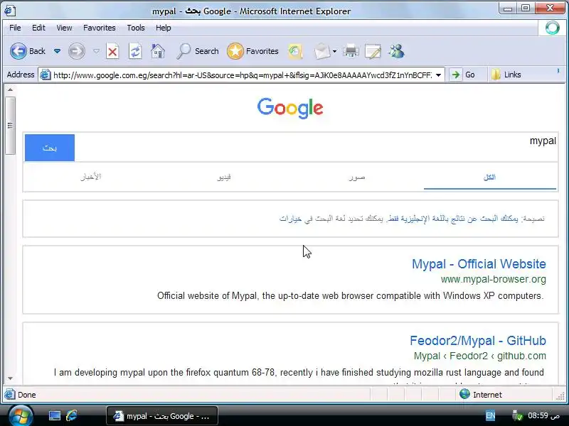Open the Feodor2/Mypal - GitHub result

478,341
